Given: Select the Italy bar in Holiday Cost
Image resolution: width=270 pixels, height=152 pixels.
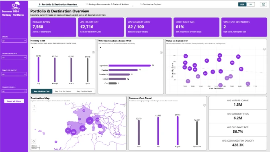Looking at the screenshot, I should point(39,70).
